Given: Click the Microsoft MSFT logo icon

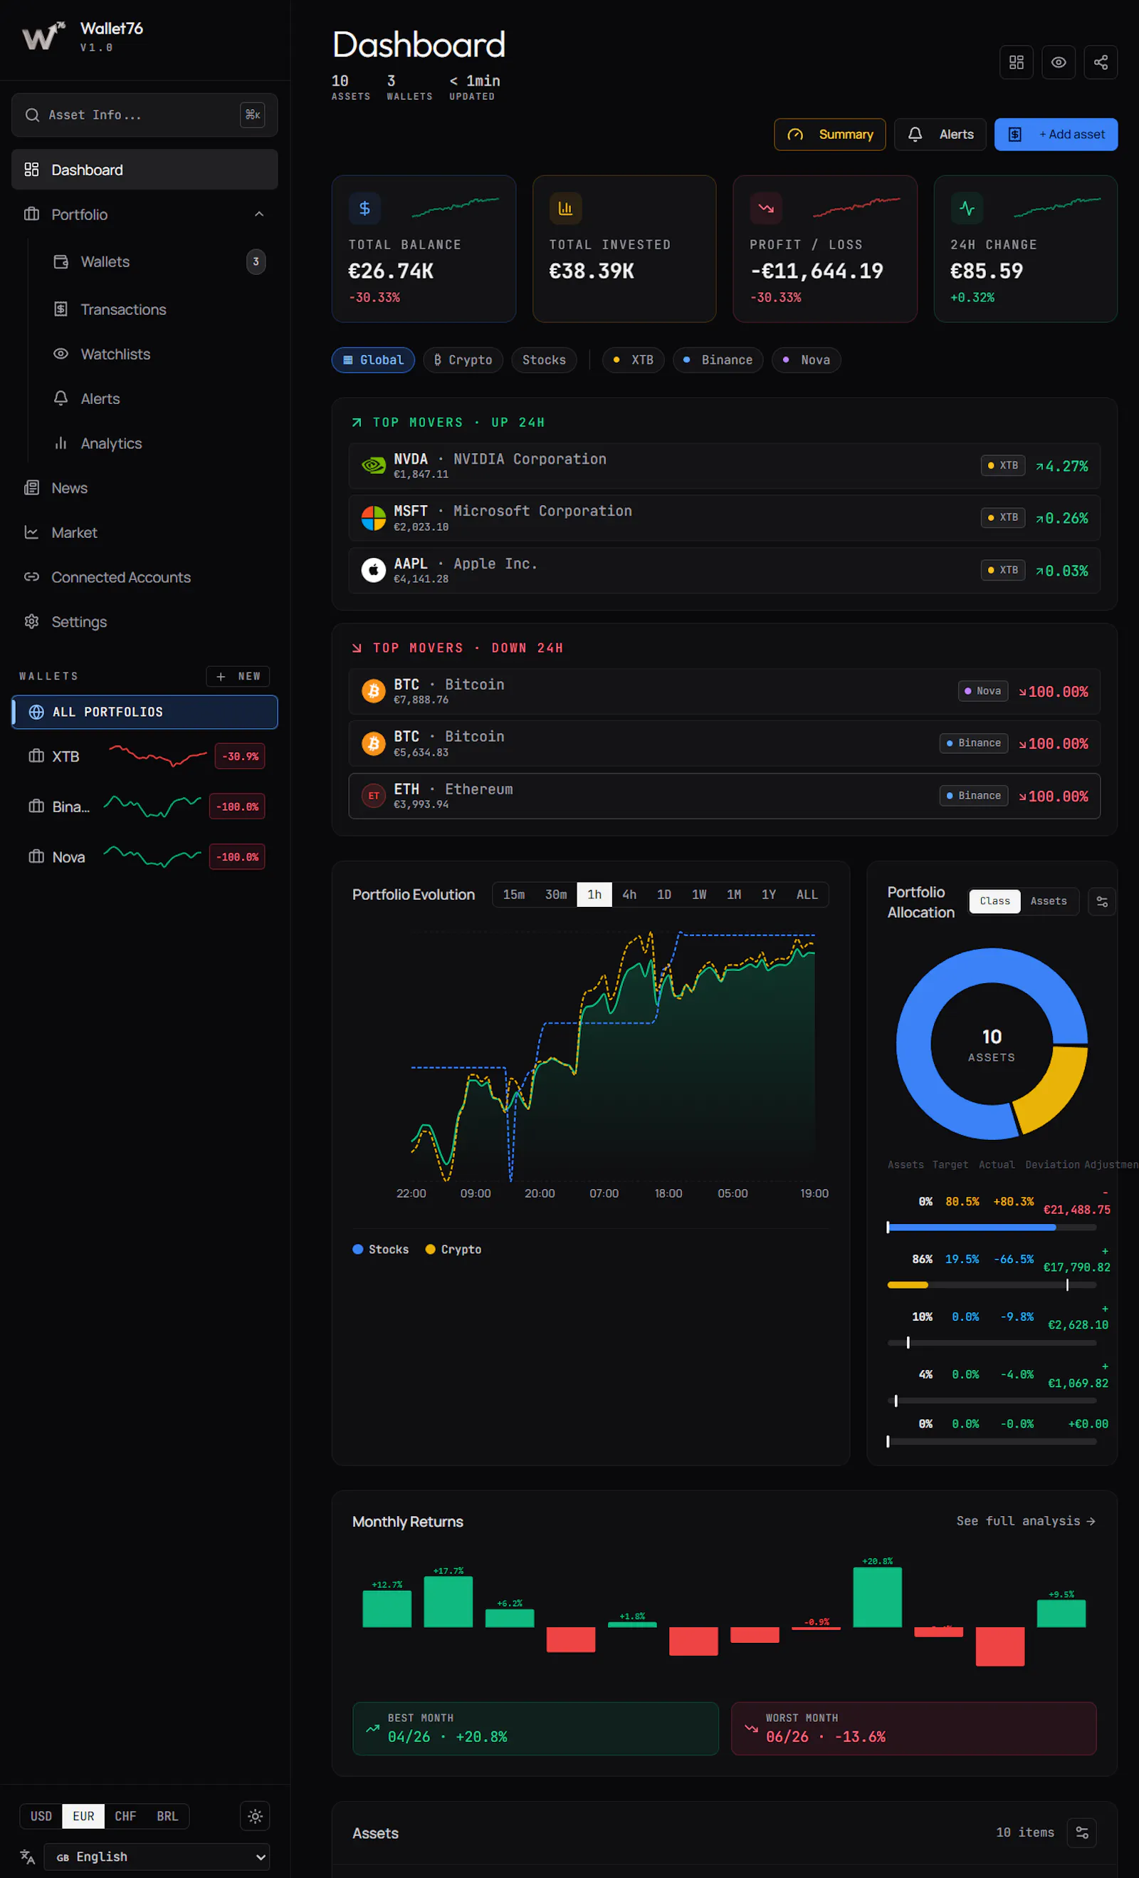Looking at the screenshot, I should click(373, 518).
